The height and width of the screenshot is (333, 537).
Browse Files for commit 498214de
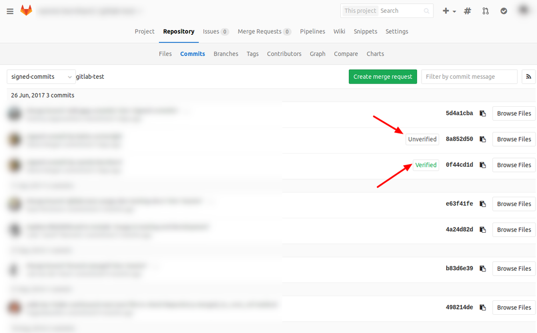[514, 307]
